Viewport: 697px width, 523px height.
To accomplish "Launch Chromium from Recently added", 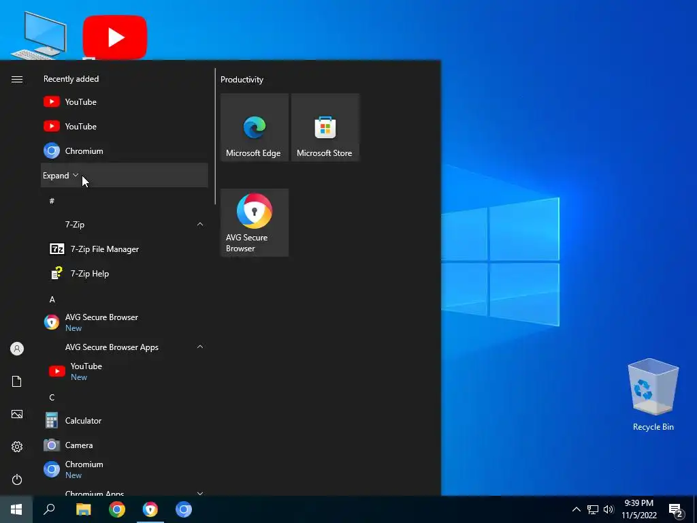I will (x=125, y=150).
